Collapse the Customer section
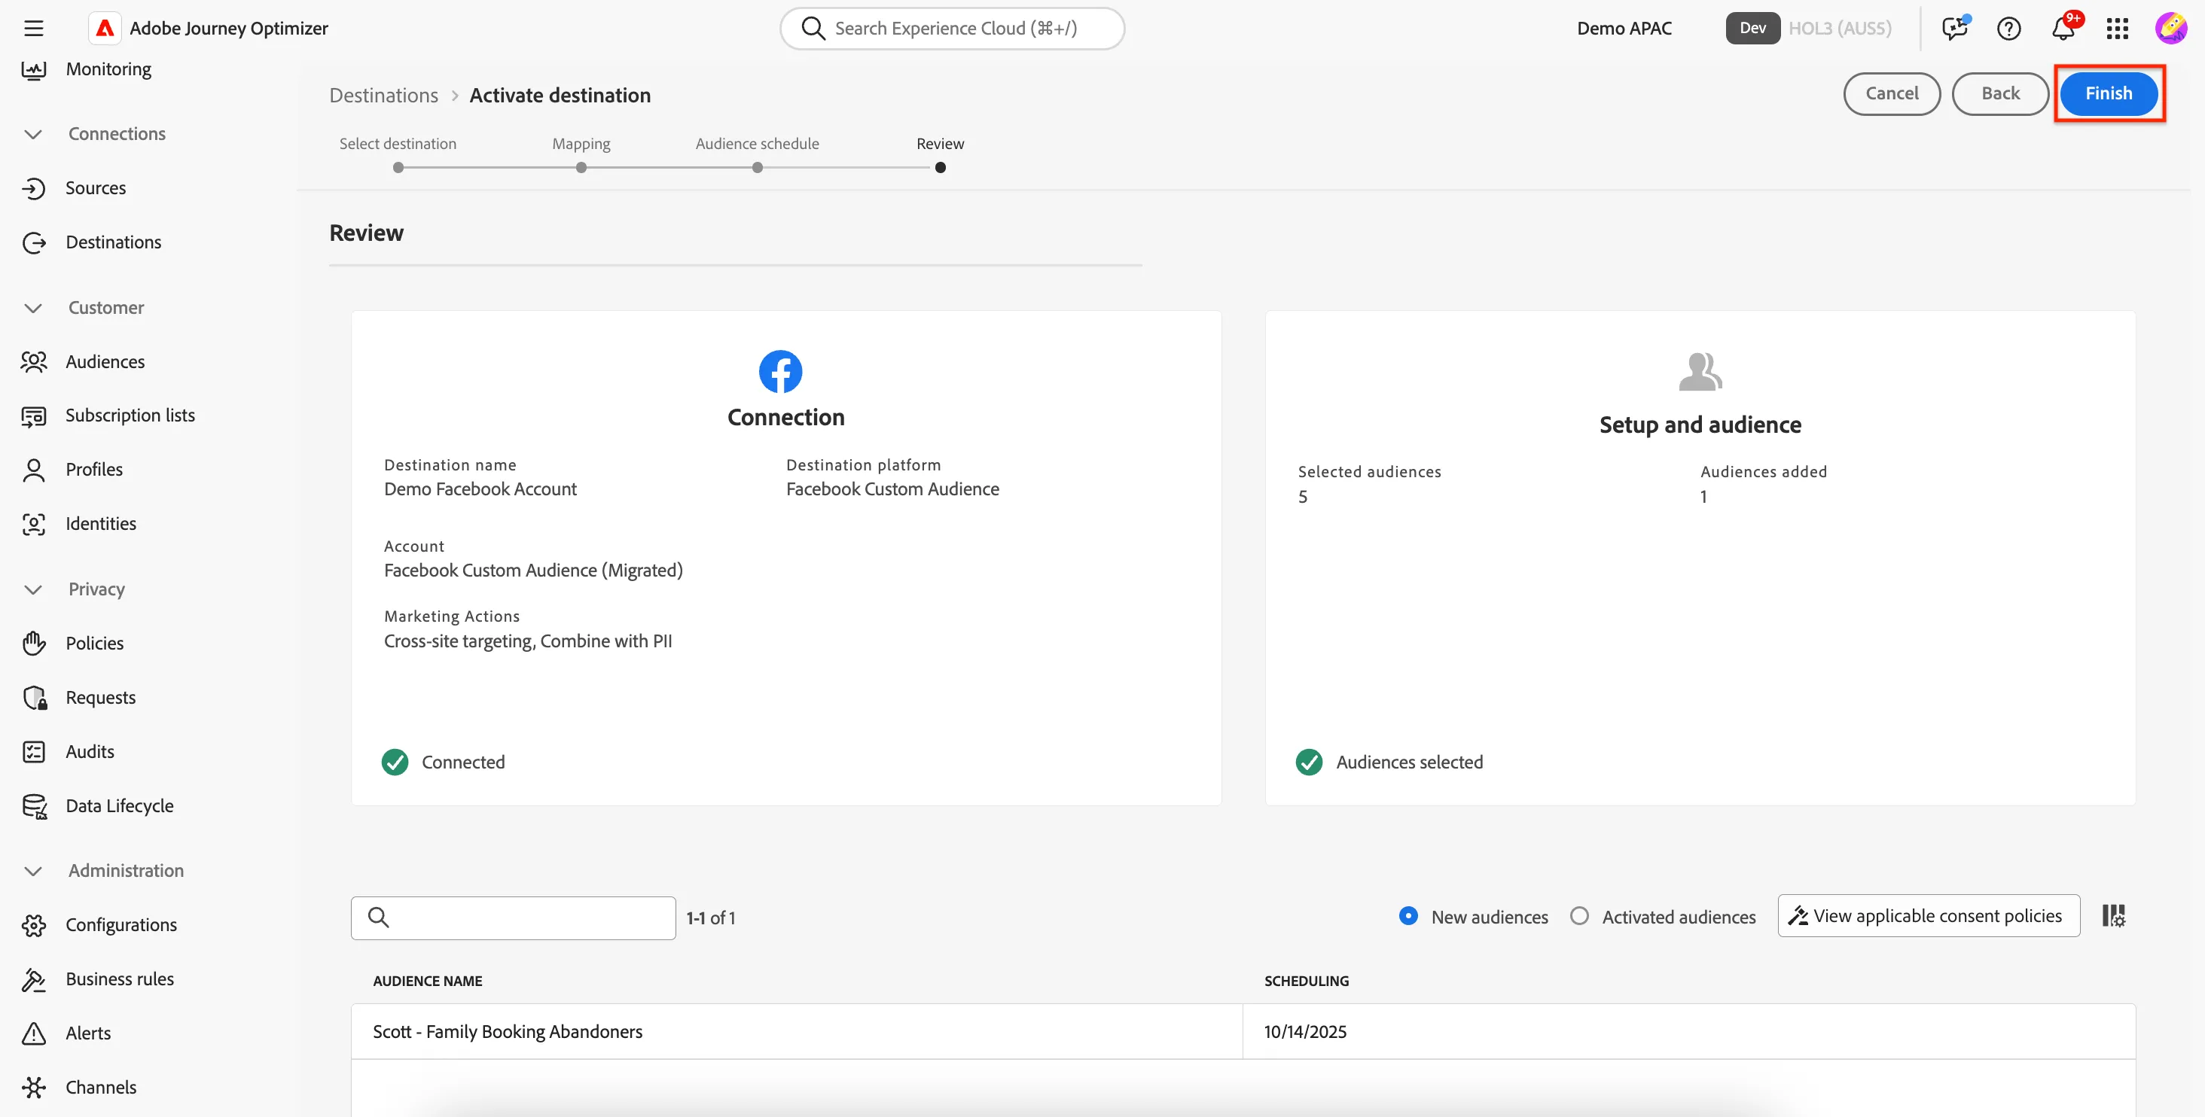2205x1117 pixels. tap(33, 308)
